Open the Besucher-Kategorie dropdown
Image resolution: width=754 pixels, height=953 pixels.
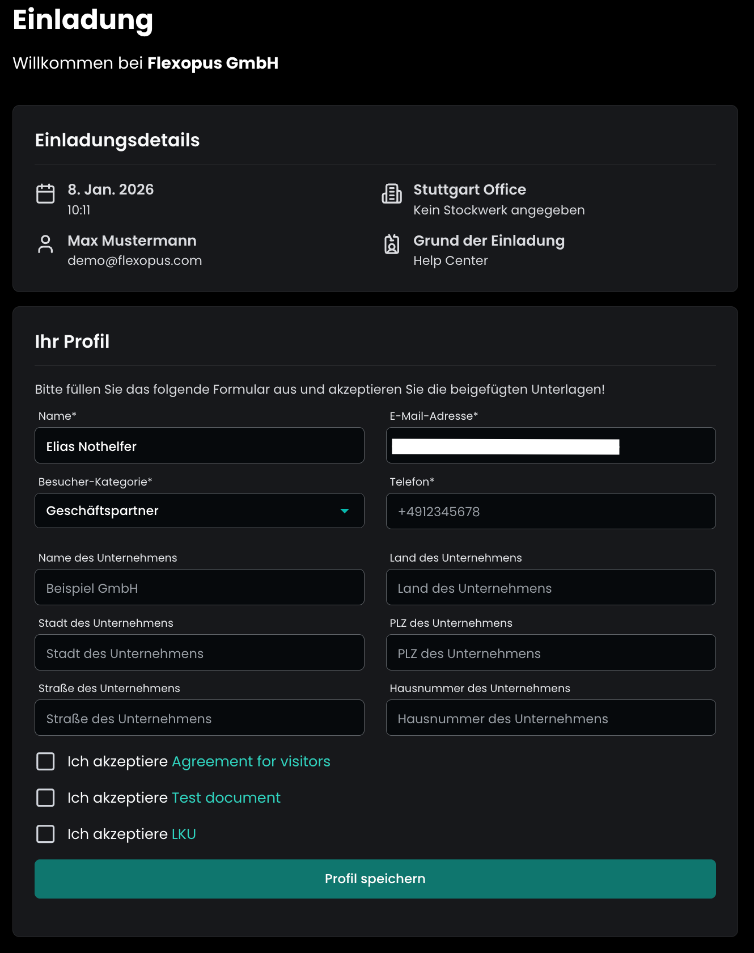point(198,511)
